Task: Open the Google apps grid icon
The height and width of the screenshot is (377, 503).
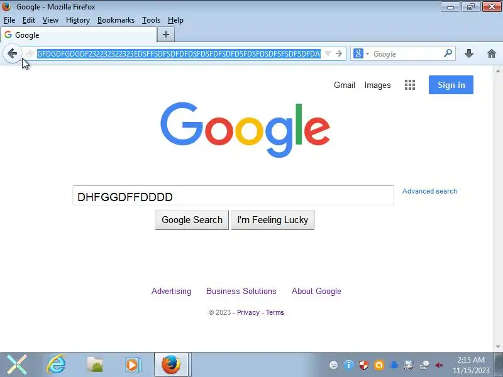Action: coord(410,85)
